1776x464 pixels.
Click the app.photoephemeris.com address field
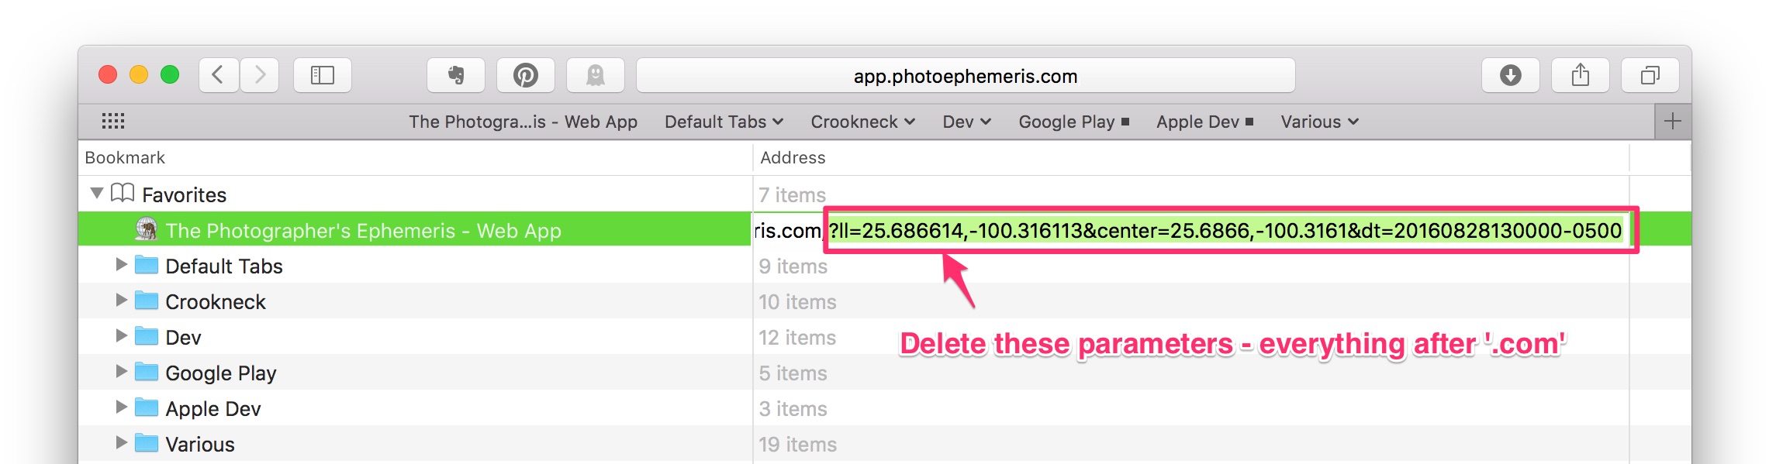[966, 76]
